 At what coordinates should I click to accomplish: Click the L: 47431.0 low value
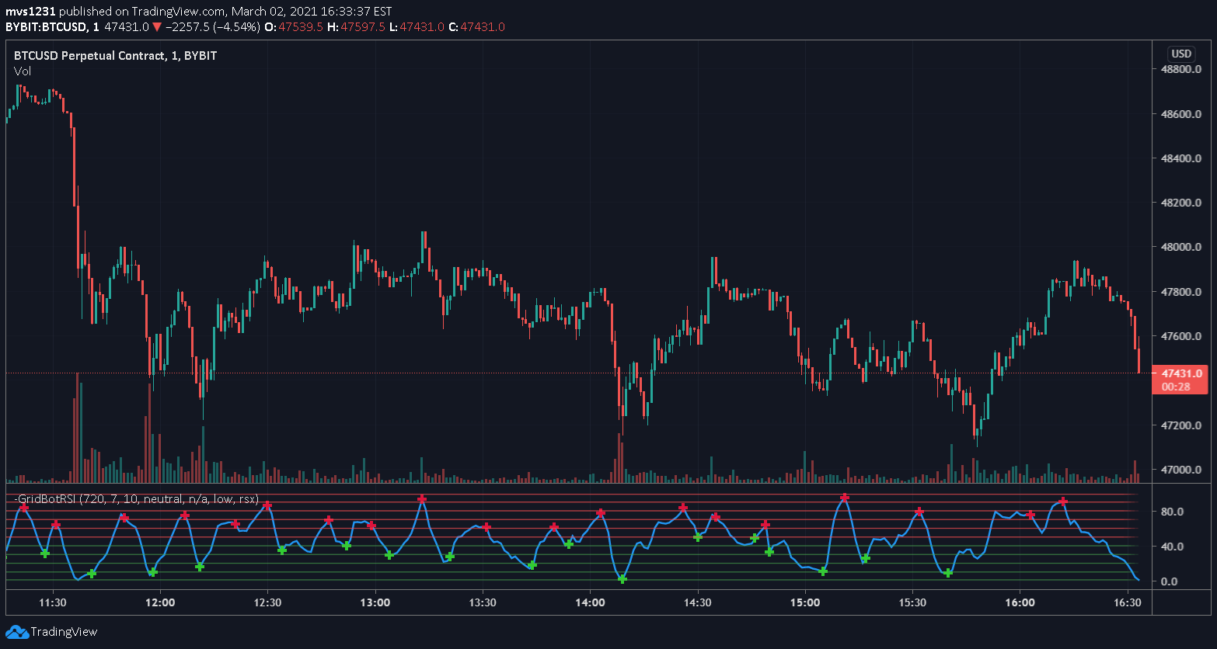click(x=417, y=27)
